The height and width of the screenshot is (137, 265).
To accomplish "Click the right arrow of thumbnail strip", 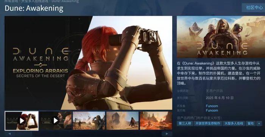I will coord(167,134).
